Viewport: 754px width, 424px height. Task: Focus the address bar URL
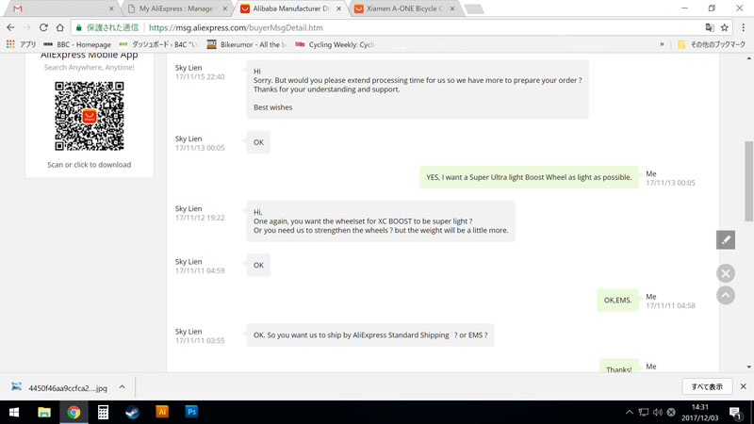236,28
